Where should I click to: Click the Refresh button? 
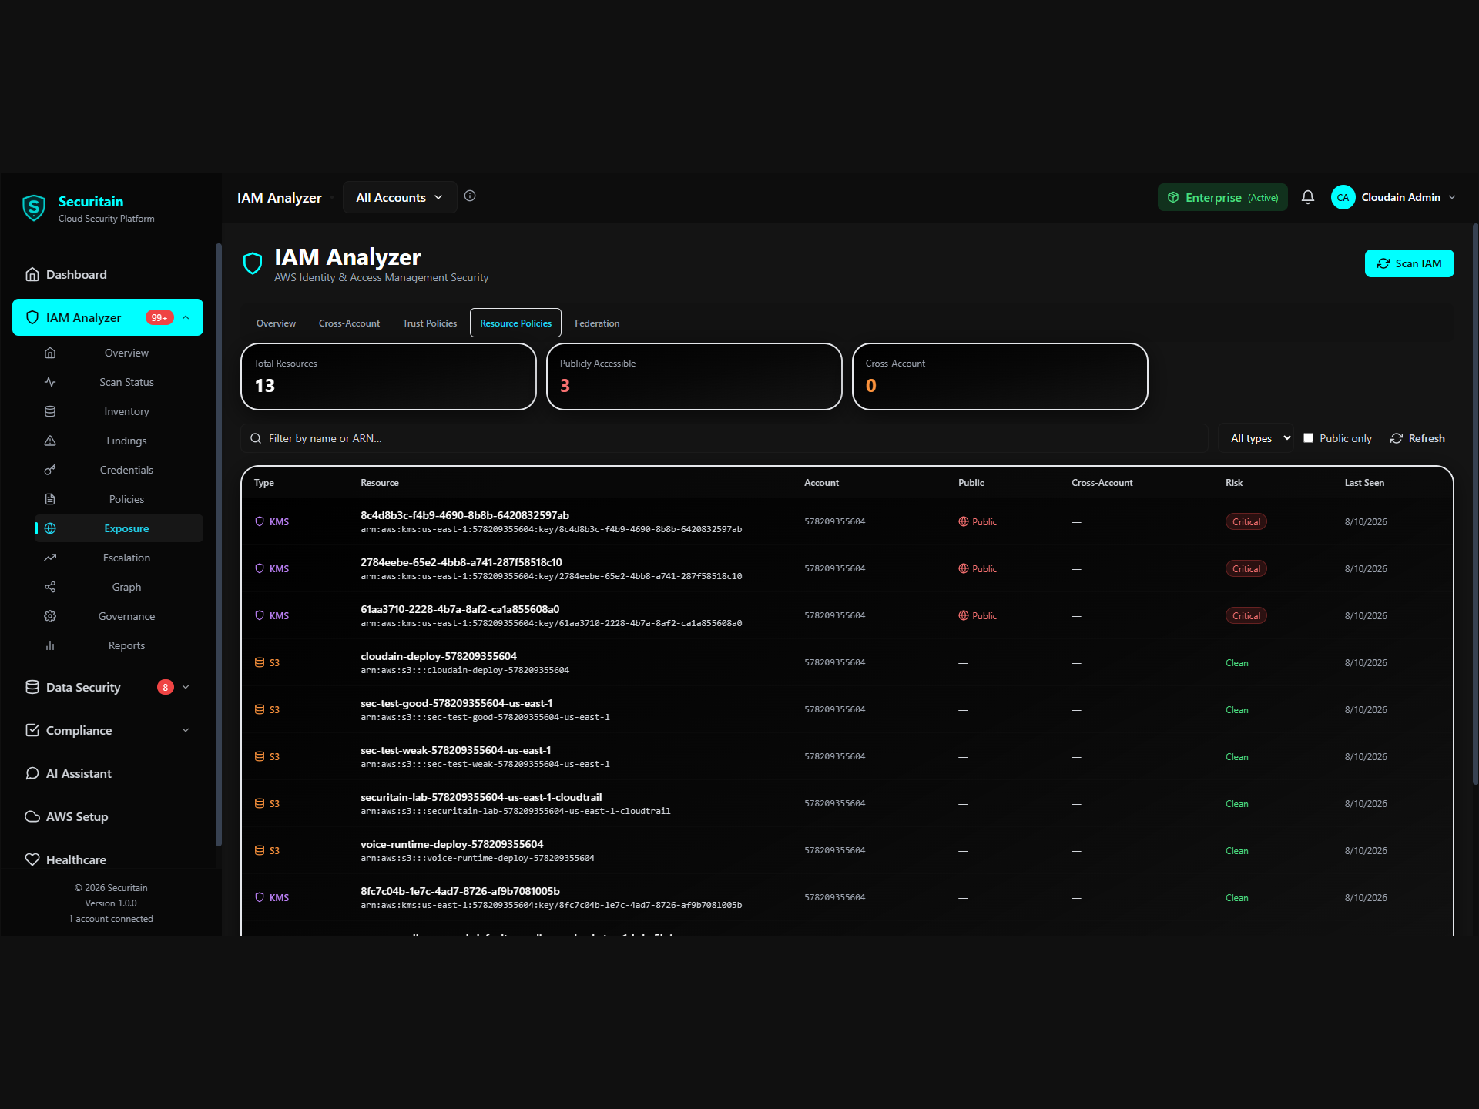click(x=1417, y=438)
